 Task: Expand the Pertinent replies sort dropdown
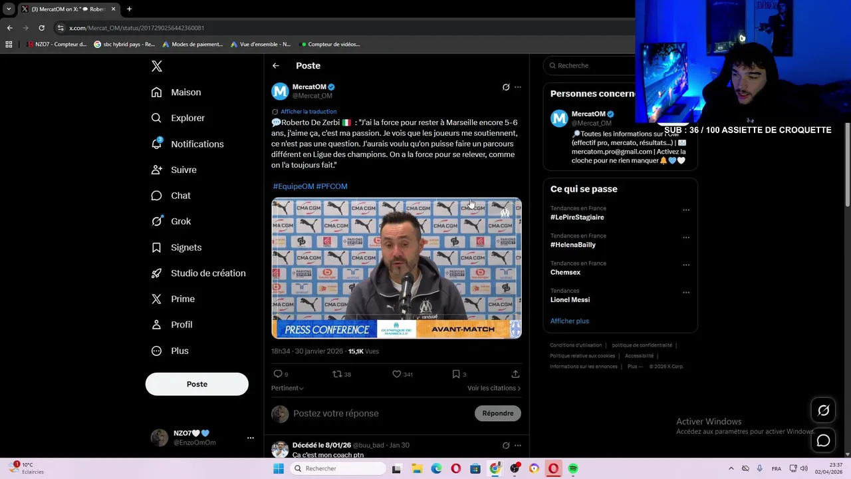(287, 388)
